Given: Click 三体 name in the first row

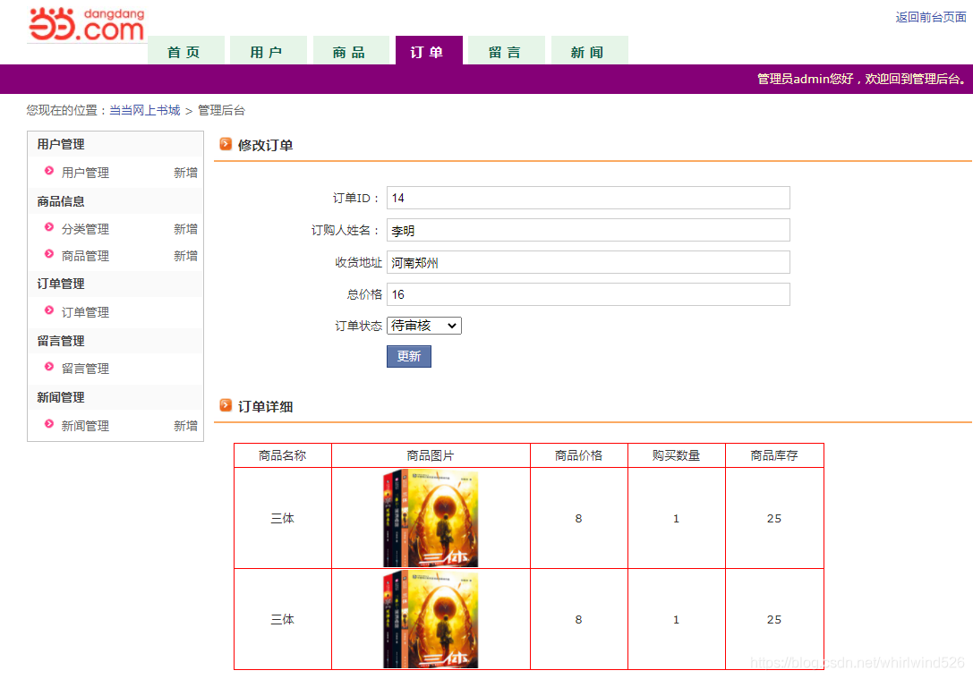Looking at the screenshot, I should [282, 518].
